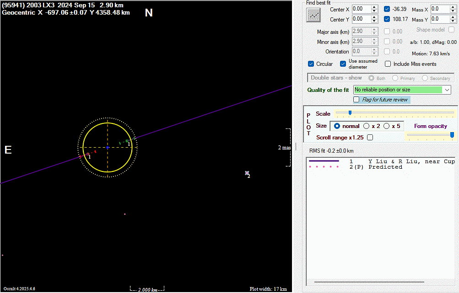The height and width of the screenshot is (293, 459).
Task: Check Flag for future review
Action: 356,100
